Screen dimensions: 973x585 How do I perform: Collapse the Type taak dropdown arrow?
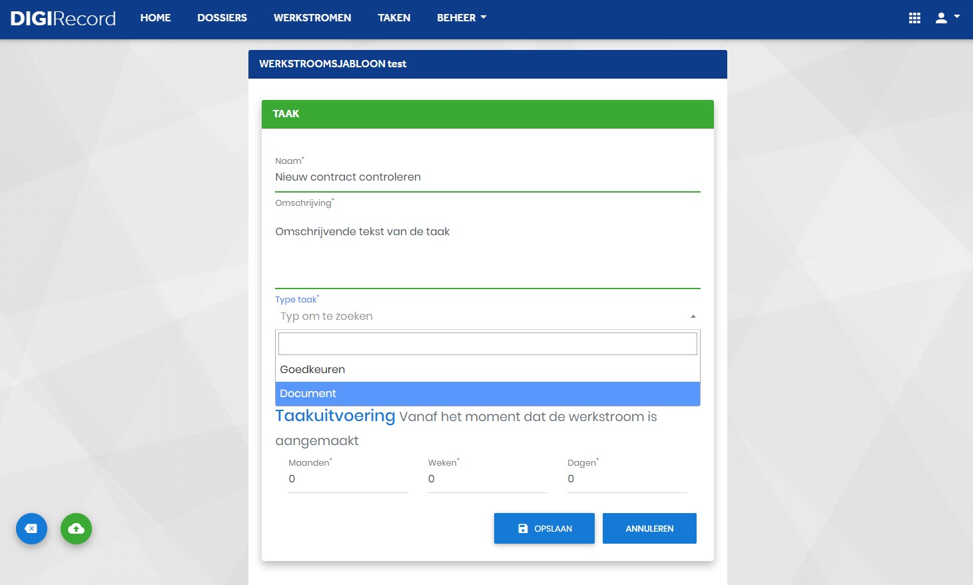[693, 316]
